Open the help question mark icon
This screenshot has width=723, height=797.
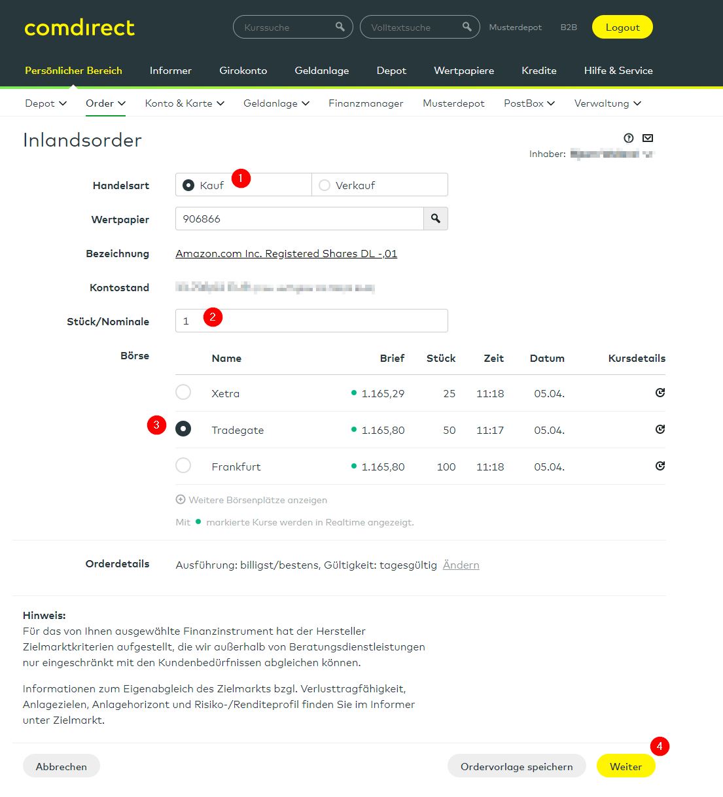pos(629,138)
